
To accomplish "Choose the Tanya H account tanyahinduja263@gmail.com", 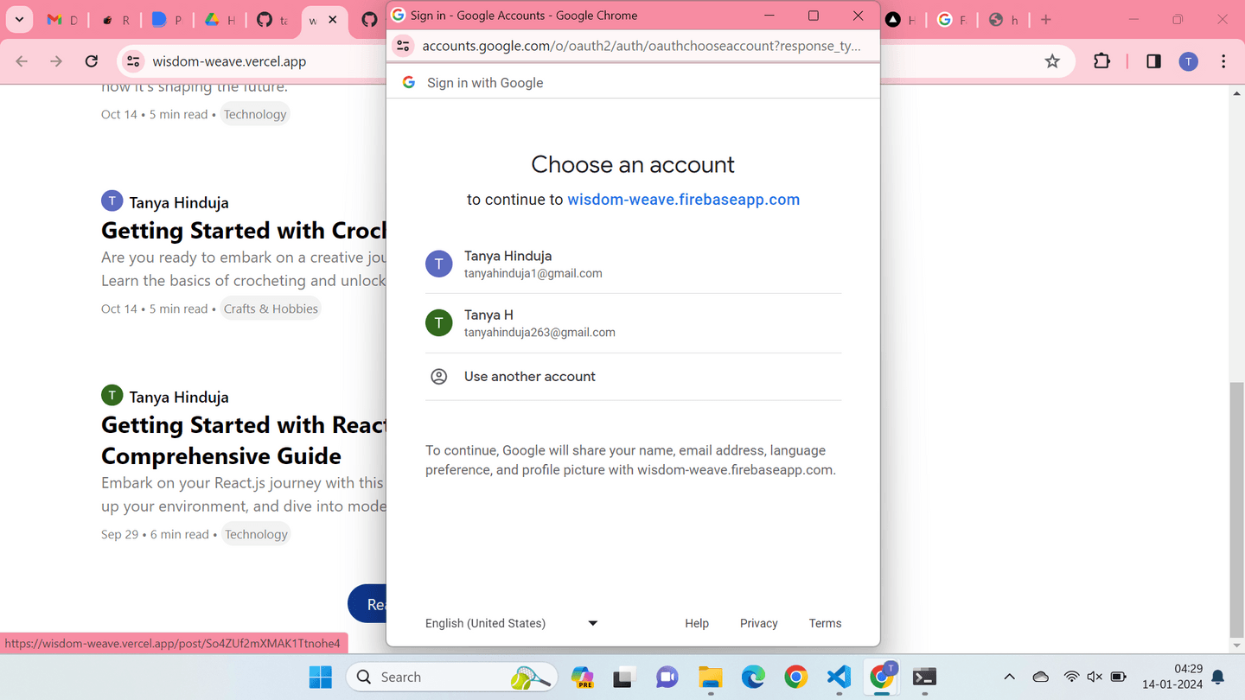I will 633,323.
